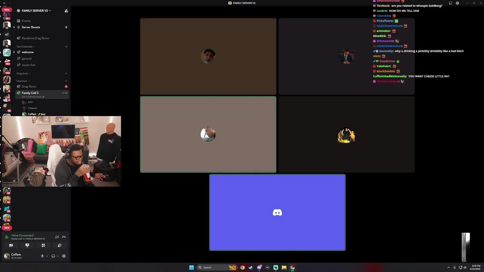Open the server with 150 badge
484x272 pixels.
point(6,61)
